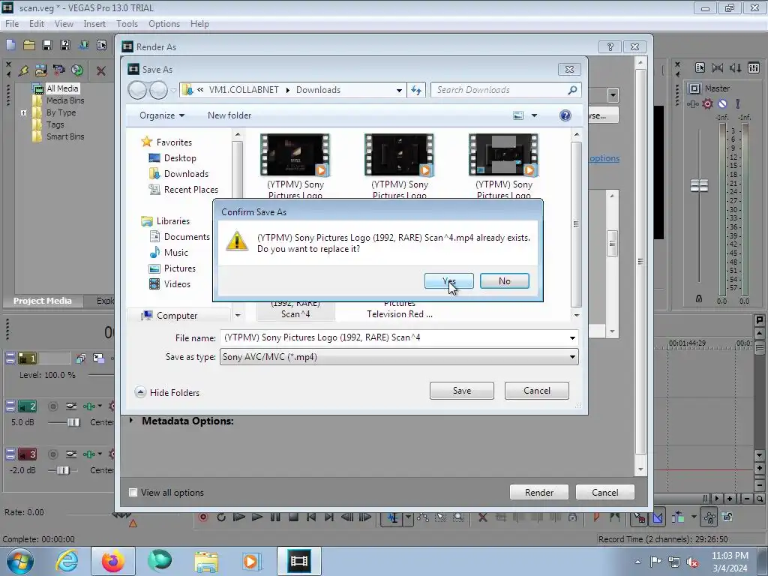Image resolution: width=768 pixels, height=576 pixels.
Task: Click the red X remove media icon
Action: click(x=101, y=70)
